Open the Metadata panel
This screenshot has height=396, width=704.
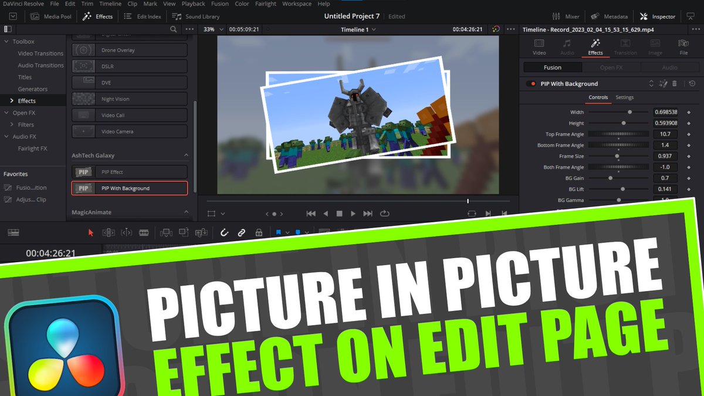pyautogui.click(x=609, y=16)
